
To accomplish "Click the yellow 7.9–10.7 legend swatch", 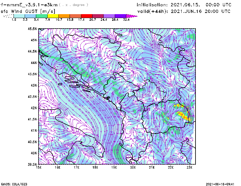I will tap(53, 16).
